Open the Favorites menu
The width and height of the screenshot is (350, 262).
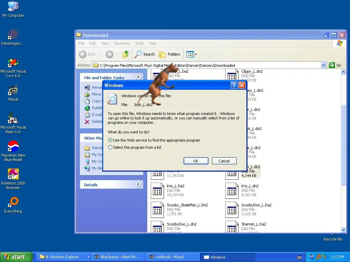[x=122, y=43]
